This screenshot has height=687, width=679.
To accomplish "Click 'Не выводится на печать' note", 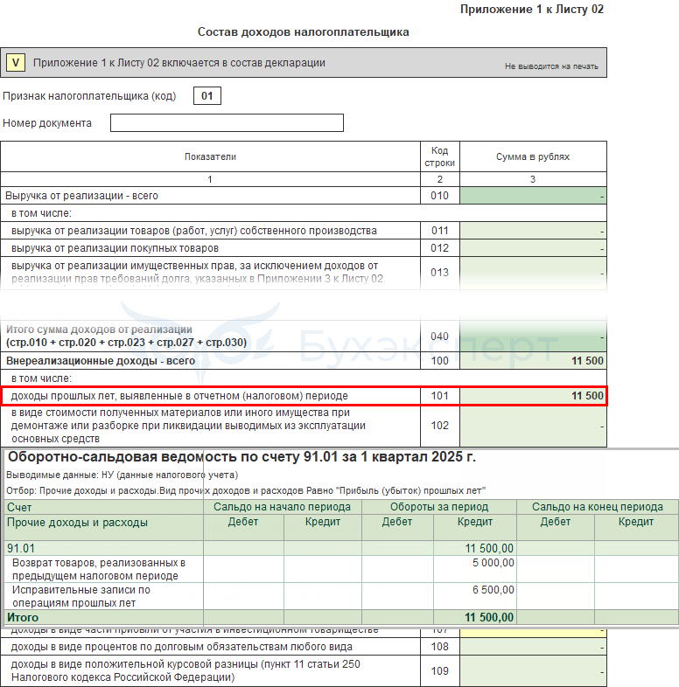I will tap(551, 66).
